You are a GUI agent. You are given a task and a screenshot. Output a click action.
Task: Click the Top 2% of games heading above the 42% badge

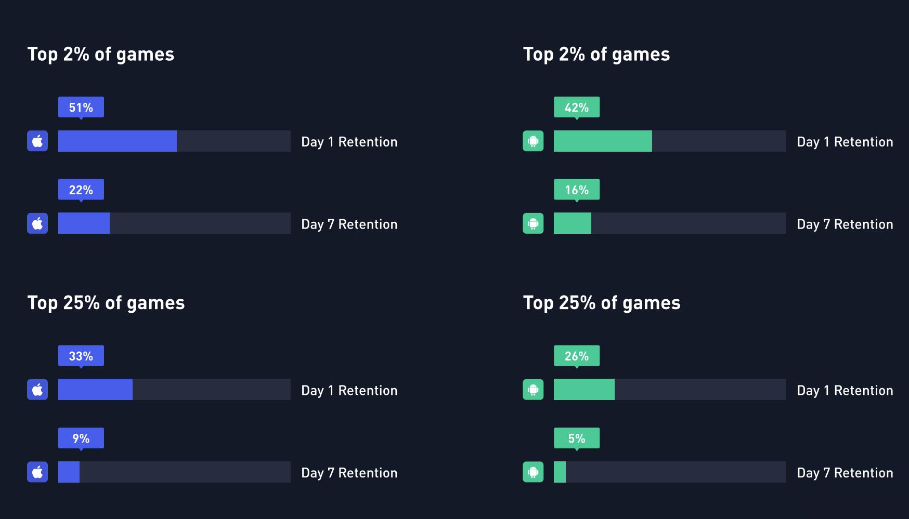tap(596, 55)
